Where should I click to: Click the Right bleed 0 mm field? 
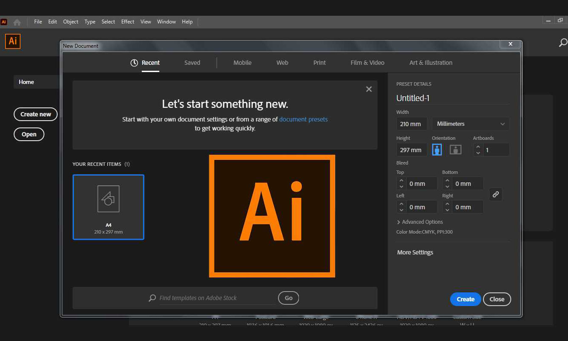467,207
